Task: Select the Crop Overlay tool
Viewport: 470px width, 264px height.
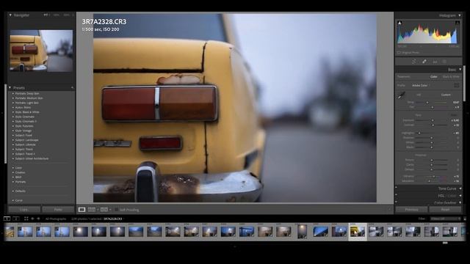Action: pos(414,62)
